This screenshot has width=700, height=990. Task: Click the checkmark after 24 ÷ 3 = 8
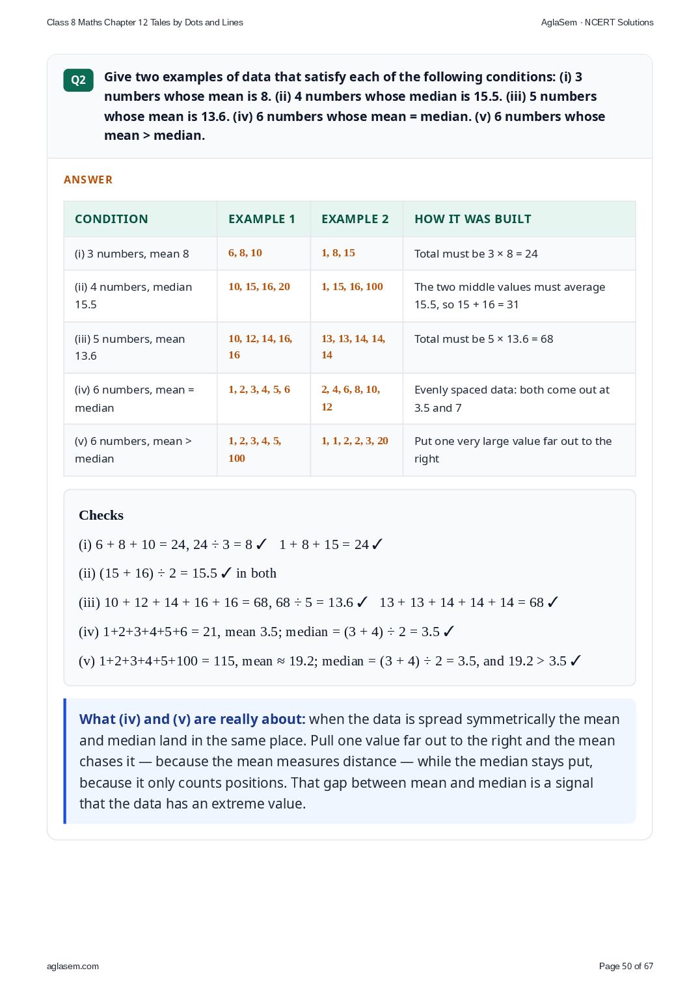click(x=261, y=544)
